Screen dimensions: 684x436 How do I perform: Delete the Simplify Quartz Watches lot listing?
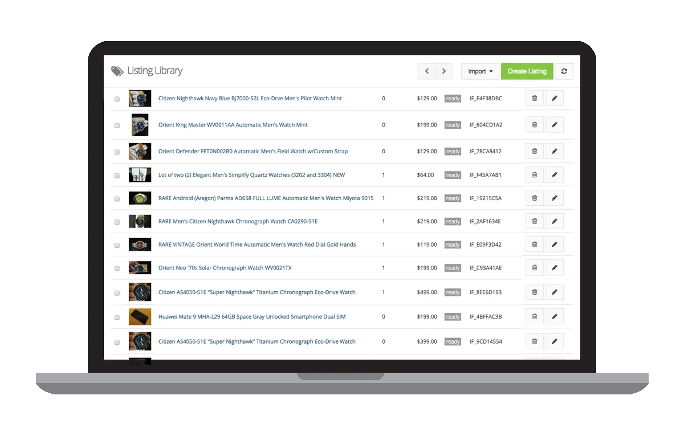coord(534,175)
